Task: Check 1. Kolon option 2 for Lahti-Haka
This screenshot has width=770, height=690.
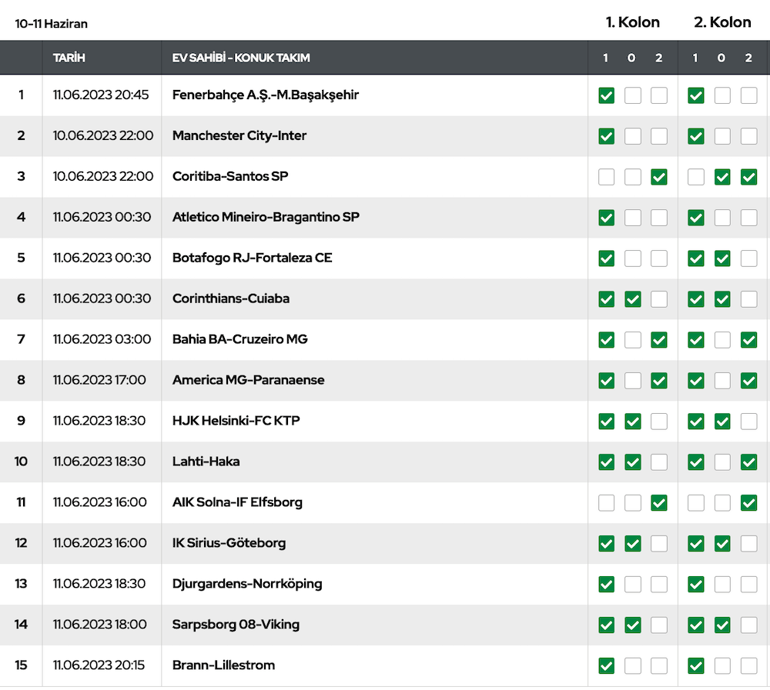Action: 659,462
